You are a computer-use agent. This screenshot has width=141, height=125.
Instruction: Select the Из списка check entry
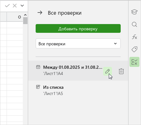pos(78,90)
